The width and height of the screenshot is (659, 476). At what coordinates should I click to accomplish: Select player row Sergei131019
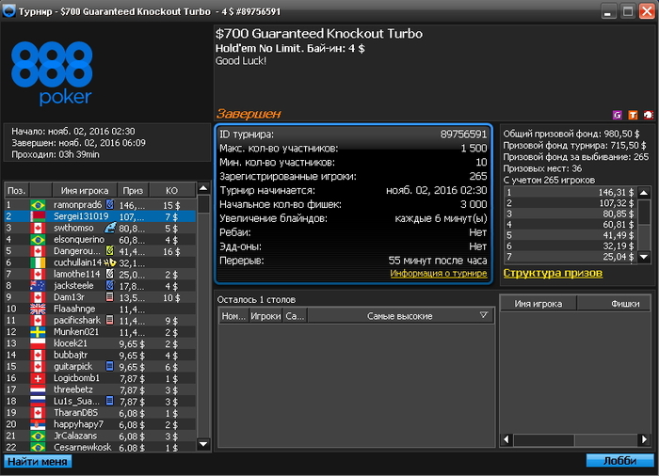[x=100, y=216]
